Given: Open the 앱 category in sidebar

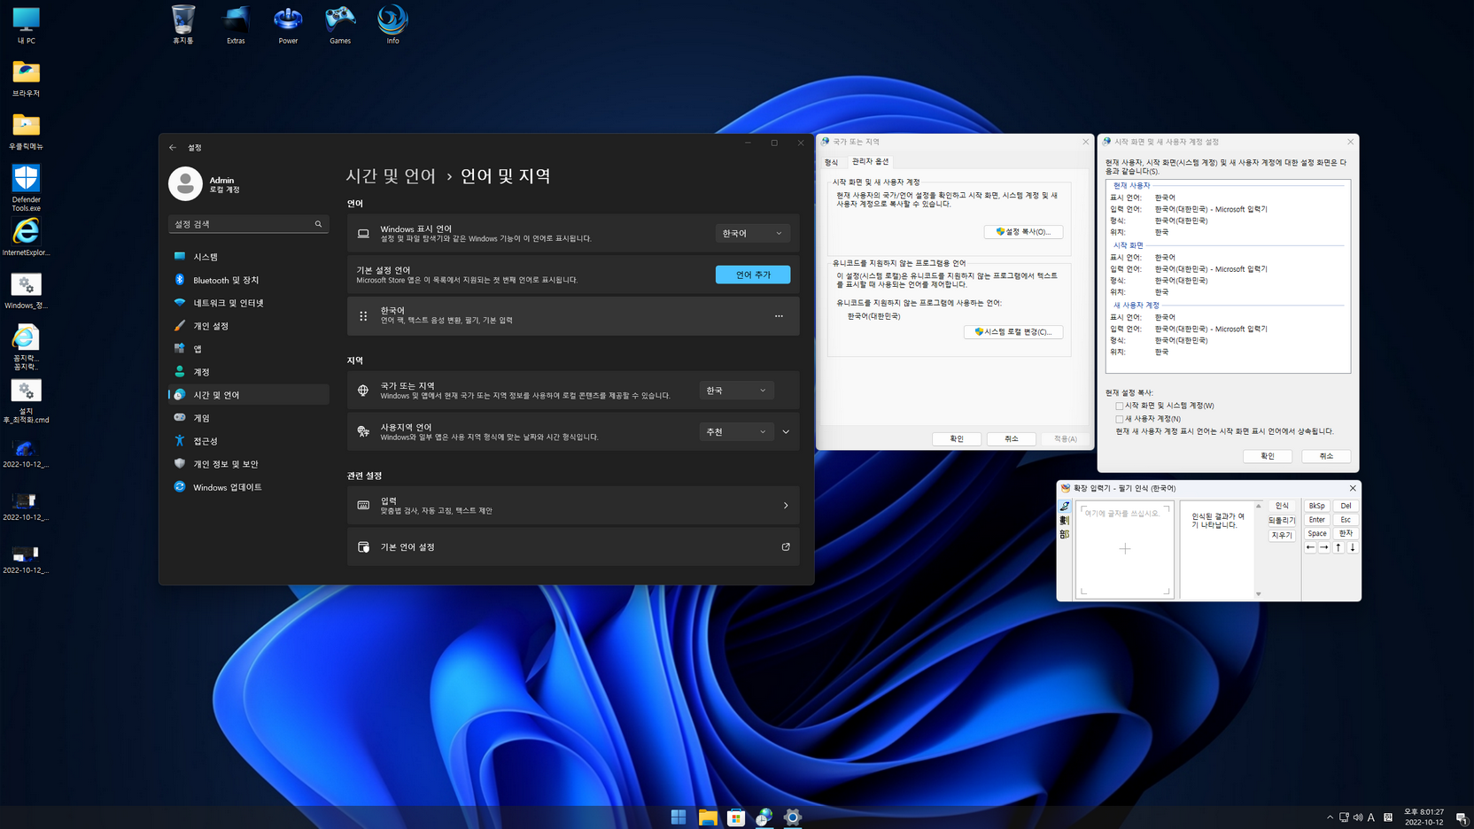Looking at the screenshot, I should click(x=248, y=349).
